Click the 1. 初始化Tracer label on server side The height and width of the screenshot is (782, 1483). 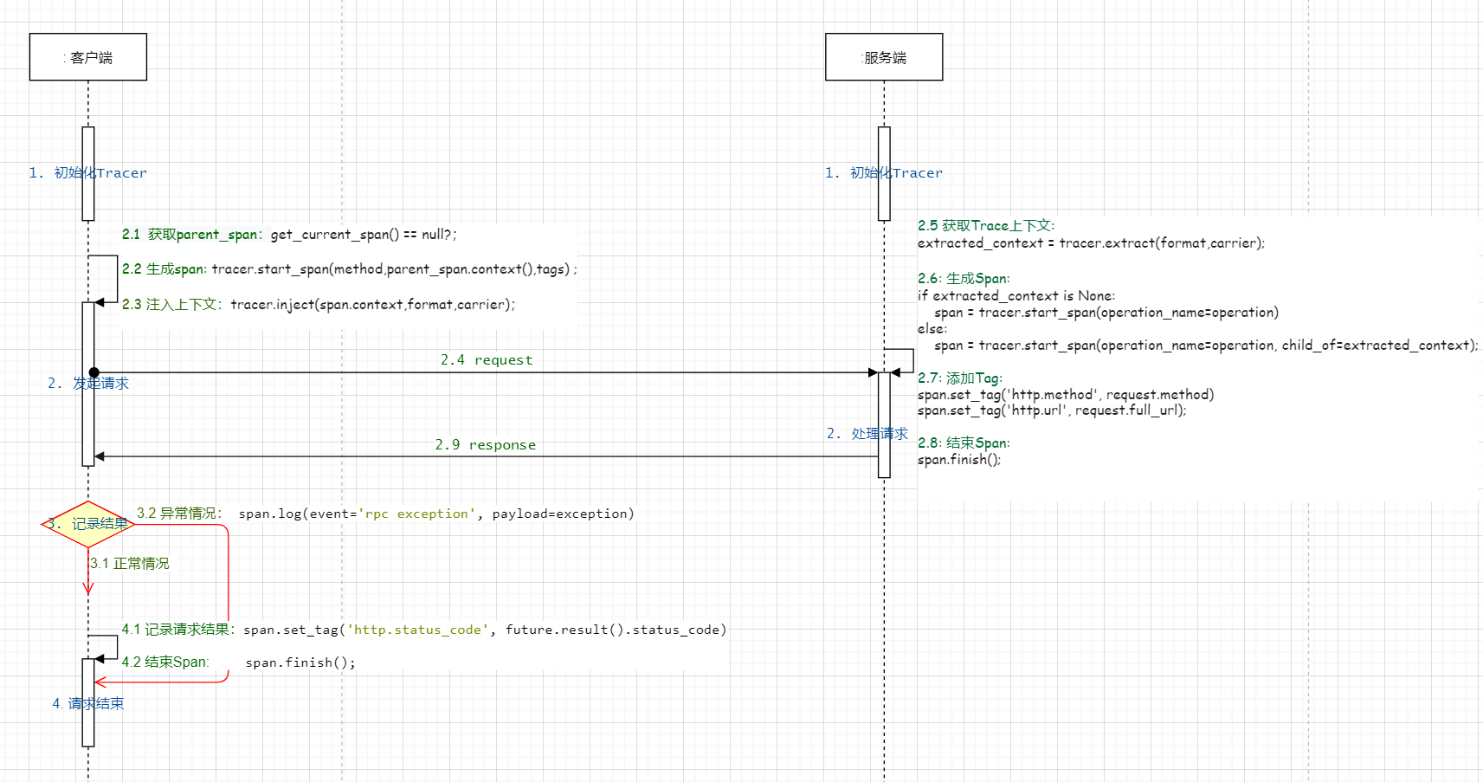(883, 172)
